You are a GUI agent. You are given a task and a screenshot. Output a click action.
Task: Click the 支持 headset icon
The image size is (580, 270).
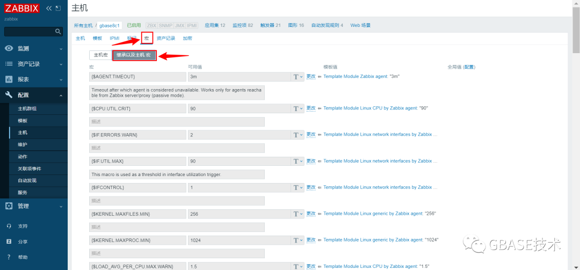point(9,226)
